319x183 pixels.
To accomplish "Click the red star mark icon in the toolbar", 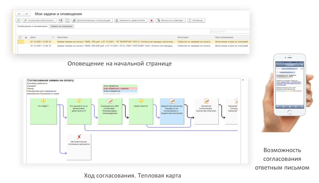I will 151,20.
